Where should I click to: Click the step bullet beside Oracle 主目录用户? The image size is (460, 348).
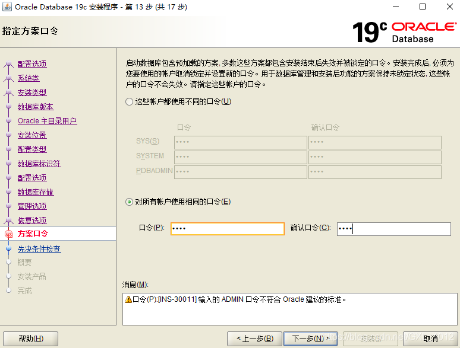[x=9, y=120]
